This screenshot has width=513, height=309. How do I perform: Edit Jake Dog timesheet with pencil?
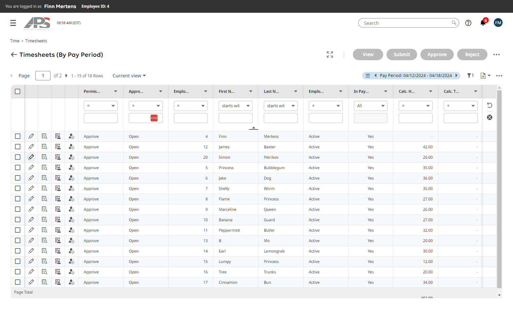[x=31, y=178]
